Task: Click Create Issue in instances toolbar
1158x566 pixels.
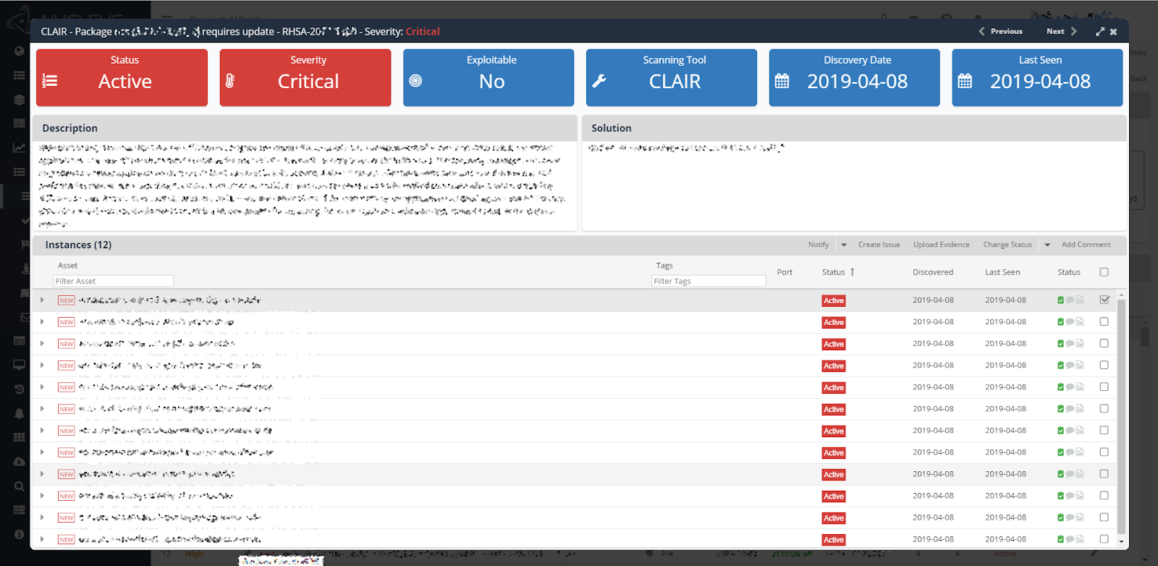Action: point(879,245)
